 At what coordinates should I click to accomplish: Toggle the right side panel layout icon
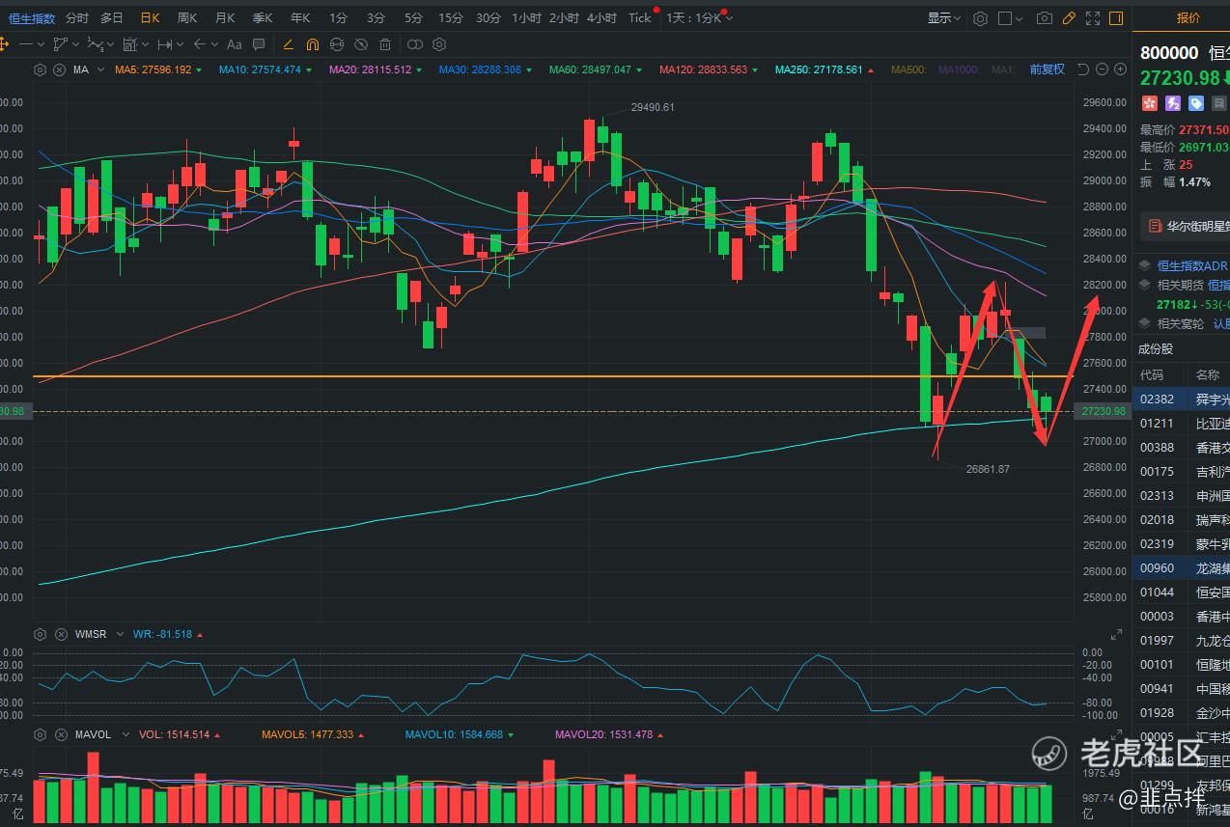coord(1116,17)
